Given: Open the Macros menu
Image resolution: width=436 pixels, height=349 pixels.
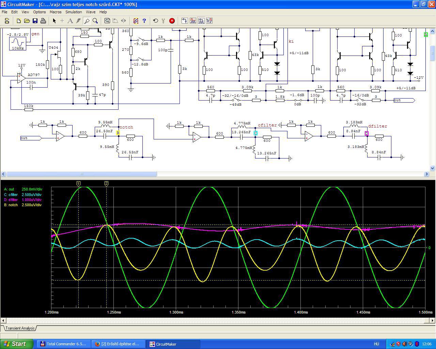Looking at the screenshot, I should coord(56,12).
